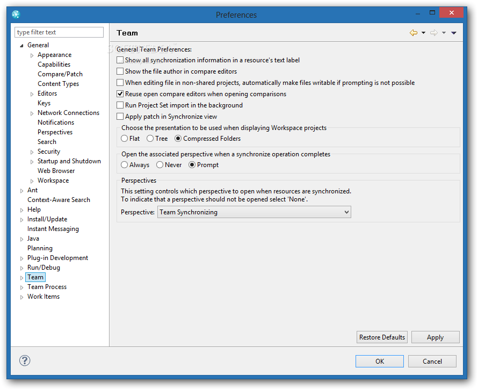Maximize the Preferences window
The width and height of the screenshot is (478, 390).
point(432,13)
